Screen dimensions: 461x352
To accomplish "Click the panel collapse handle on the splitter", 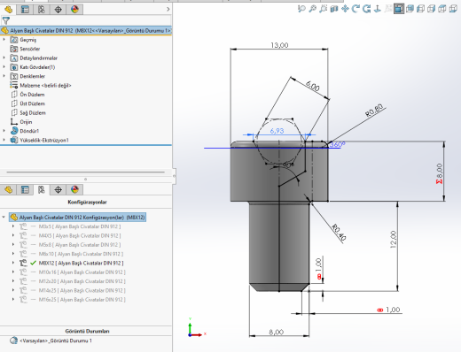I will point(174,176).
